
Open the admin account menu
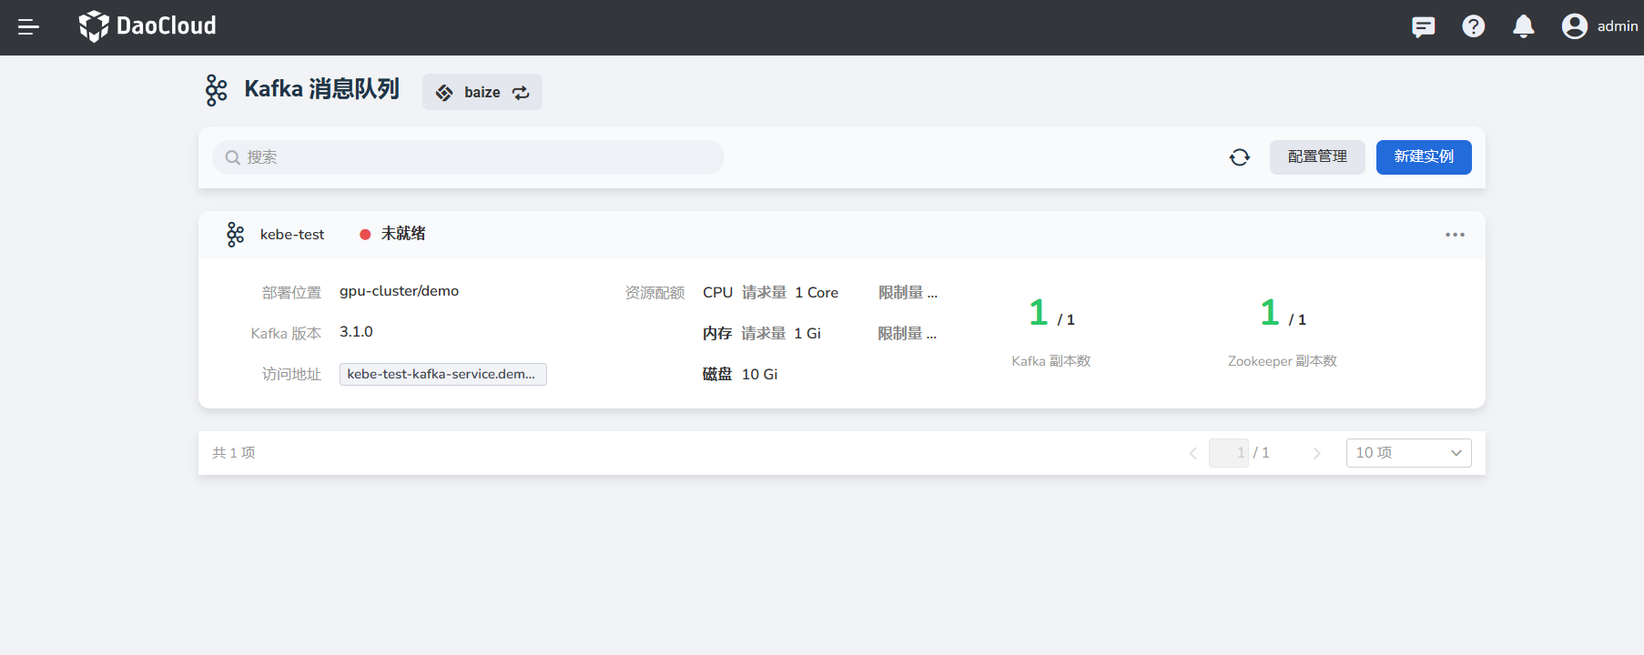pos(1617,26)
